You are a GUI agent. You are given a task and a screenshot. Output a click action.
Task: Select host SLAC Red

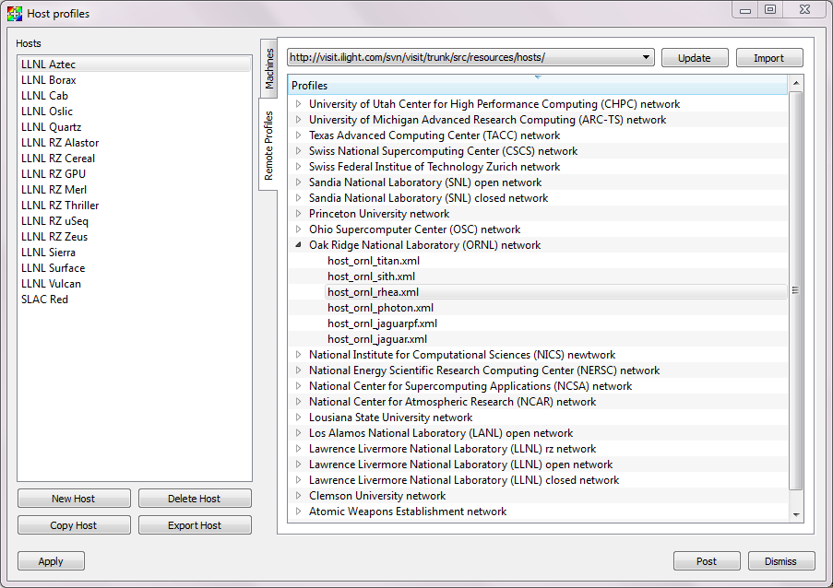pos(135,300)
